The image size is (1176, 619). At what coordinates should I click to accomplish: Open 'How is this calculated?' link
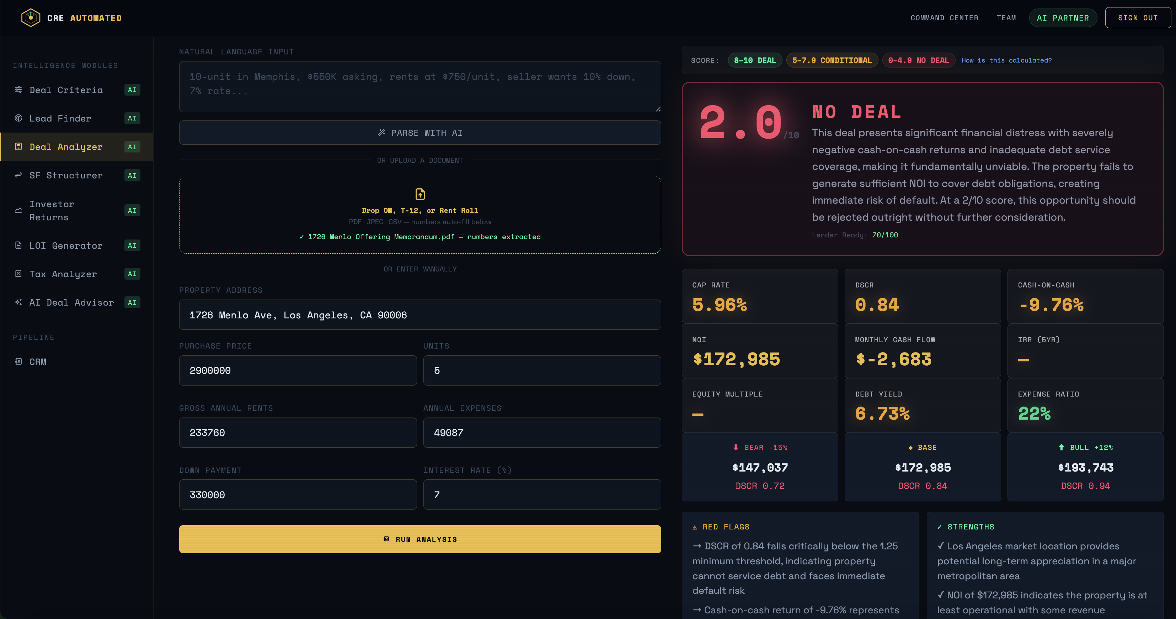(x=1006, y=60)
